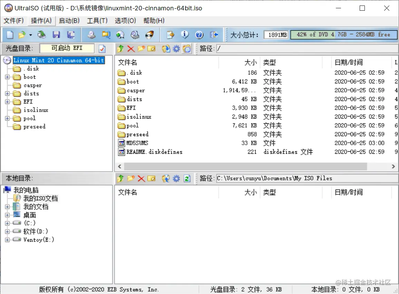Image resolution: width=399 pixels, height=294 pixels.
Task: Create new folder in image toolbar
Action: tap(141, 49)
